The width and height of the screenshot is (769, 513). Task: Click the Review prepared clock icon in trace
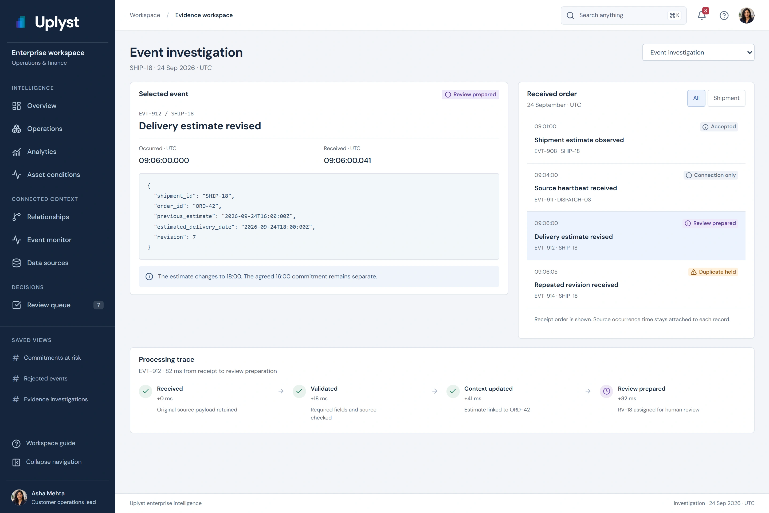606,391
